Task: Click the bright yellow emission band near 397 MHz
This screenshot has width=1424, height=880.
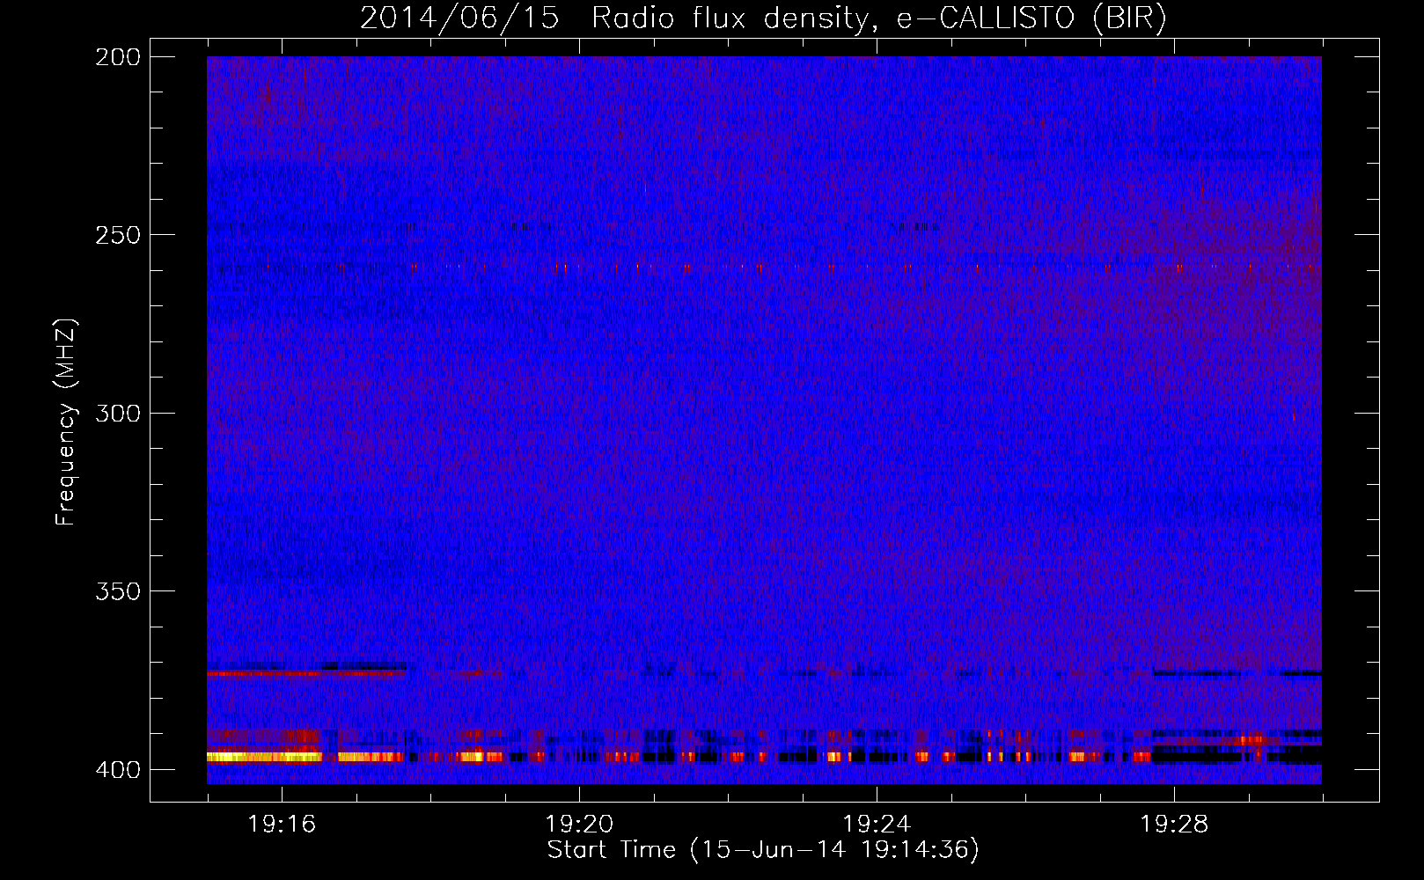Action: pos(264,757)
